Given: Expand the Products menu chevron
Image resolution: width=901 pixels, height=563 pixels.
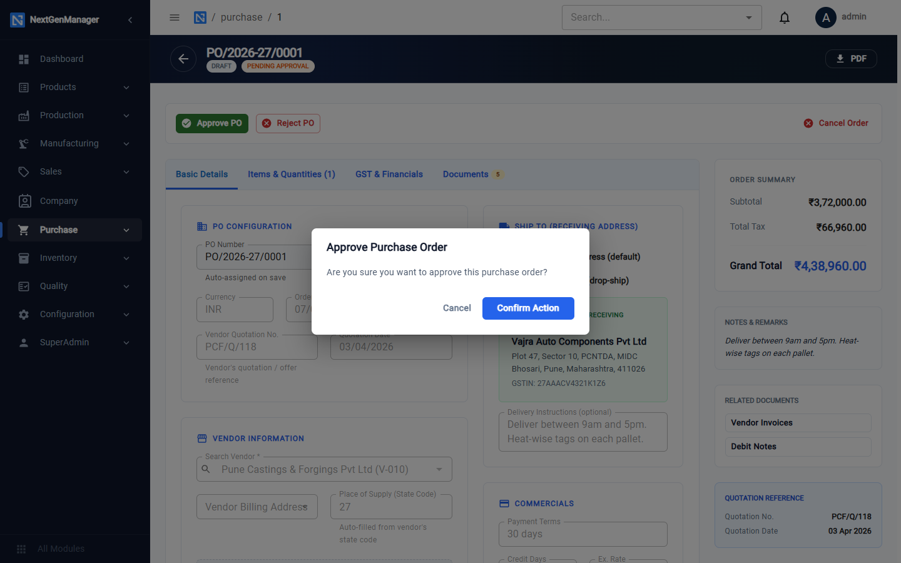Looking at the screenshot, I should [x=126, y=87].
